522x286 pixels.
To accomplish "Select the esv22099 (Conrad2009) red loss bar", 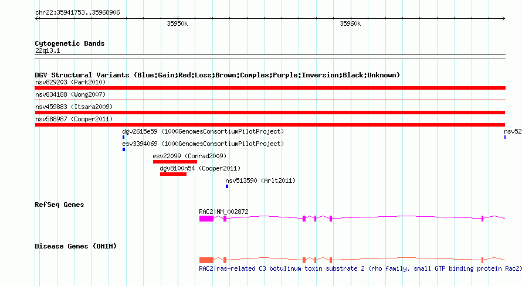I will pos(175,162).
